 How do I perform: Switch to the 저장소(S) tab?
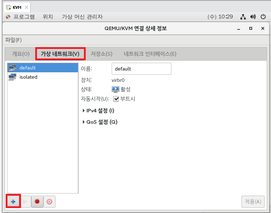[x=102, y=54]
